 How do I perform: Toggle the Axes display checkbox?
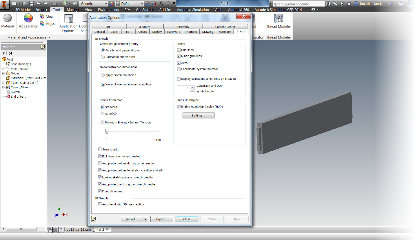pos(178,63)
